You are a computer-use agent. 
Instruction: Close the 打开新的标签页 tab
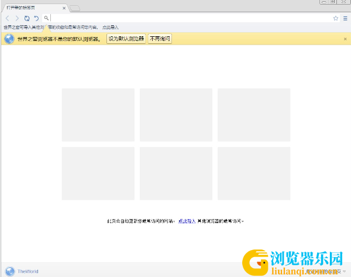coord(64,8)
